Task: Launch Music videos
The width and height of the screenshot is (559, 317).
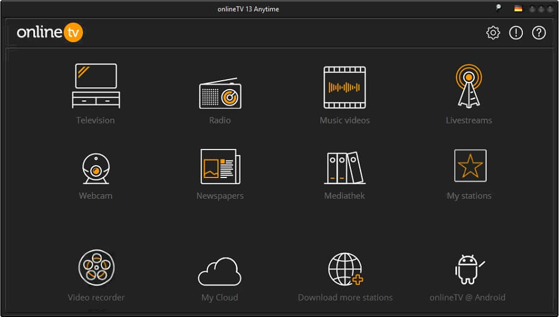Action: (x=344, y=87)
